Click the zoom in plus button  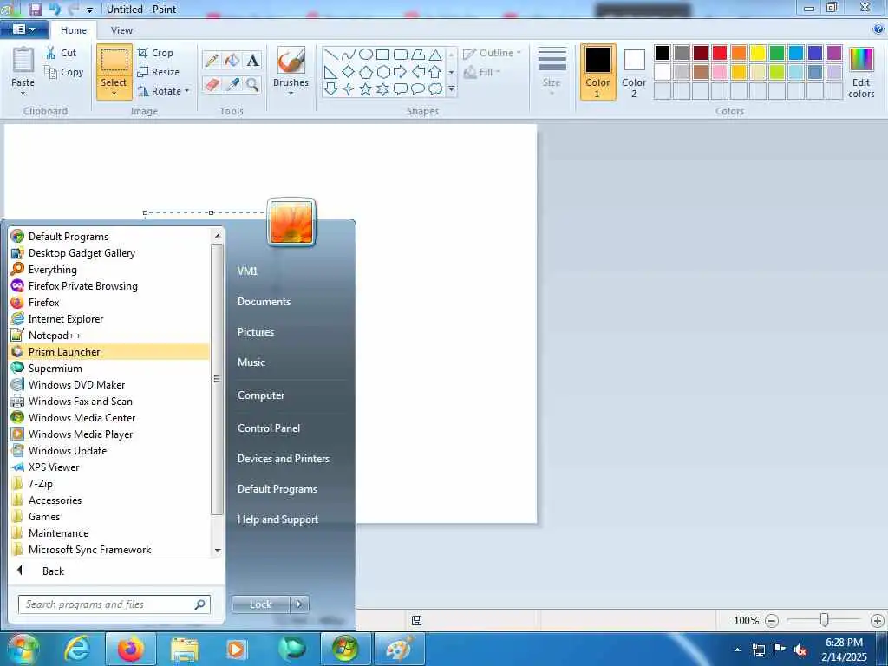(878, 621)
